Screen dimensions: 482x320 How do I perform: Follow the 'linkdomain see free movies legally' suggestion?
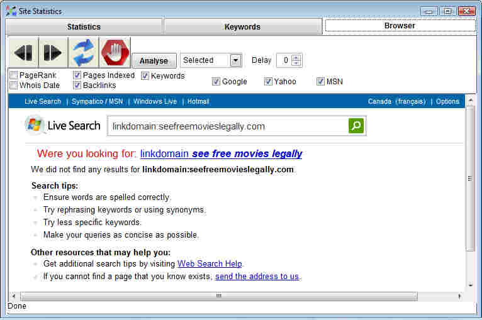[x=221, y=153]
